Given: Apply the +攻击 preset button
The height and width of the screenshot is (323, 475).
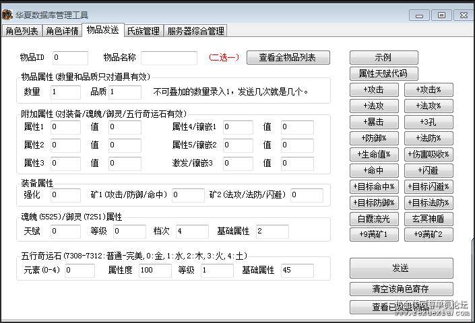Looking at the screenshot, I should pos(374,89).
